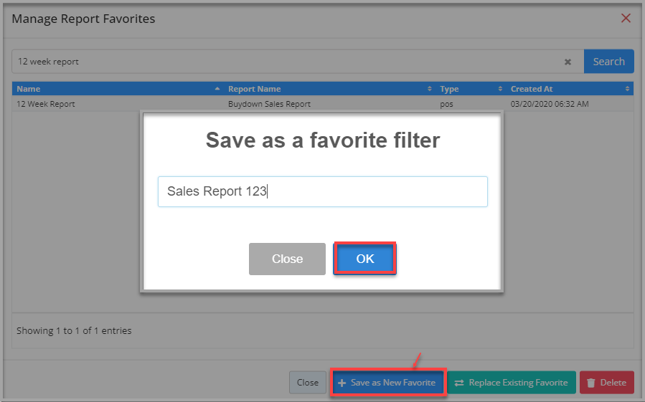The image size is (645, 402).
Task: Click the Type column header label
Action: [x=449, y=89]
